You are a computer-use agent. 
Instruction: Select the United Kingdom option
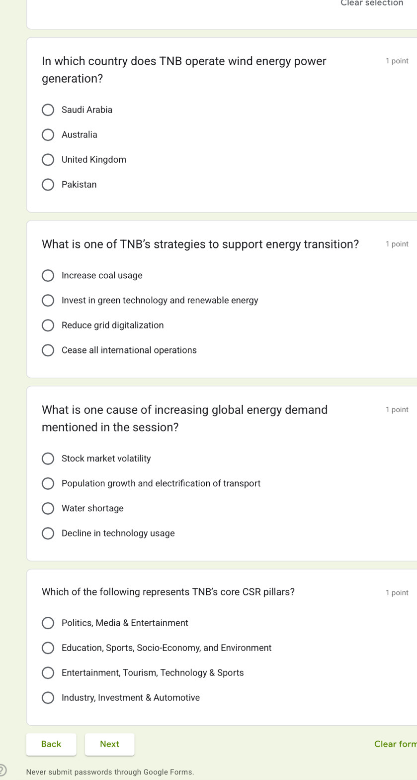48,160
